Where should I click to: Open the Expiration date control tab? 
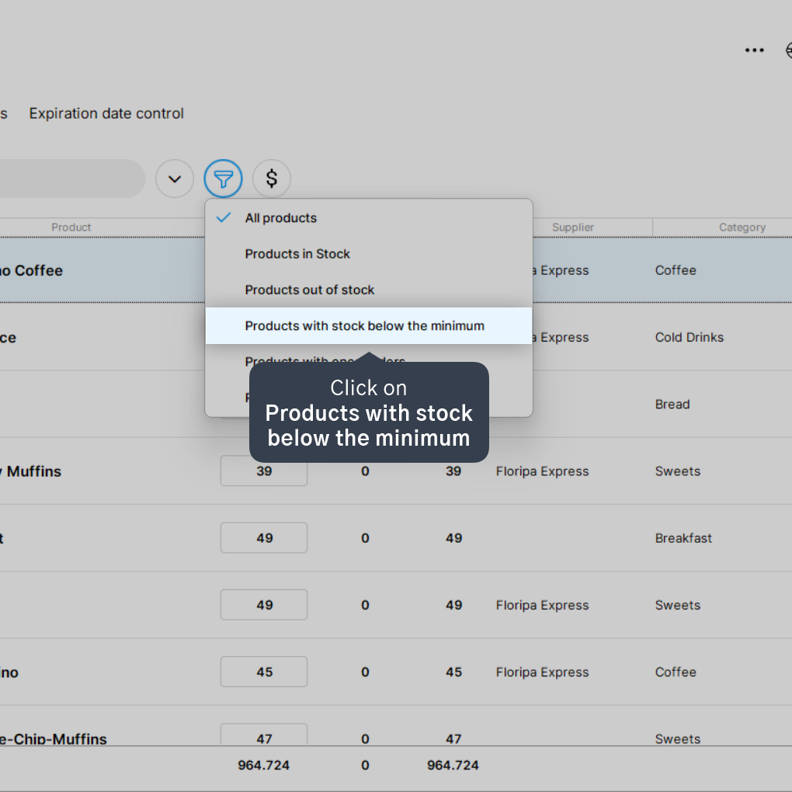point(106,113)
